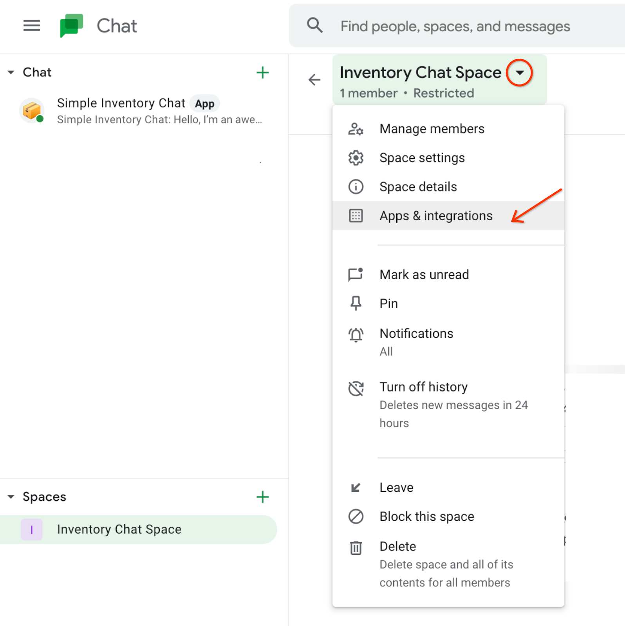Go back using the left arrow
Viewport: 625px width, 626px height.
[314, 80]
